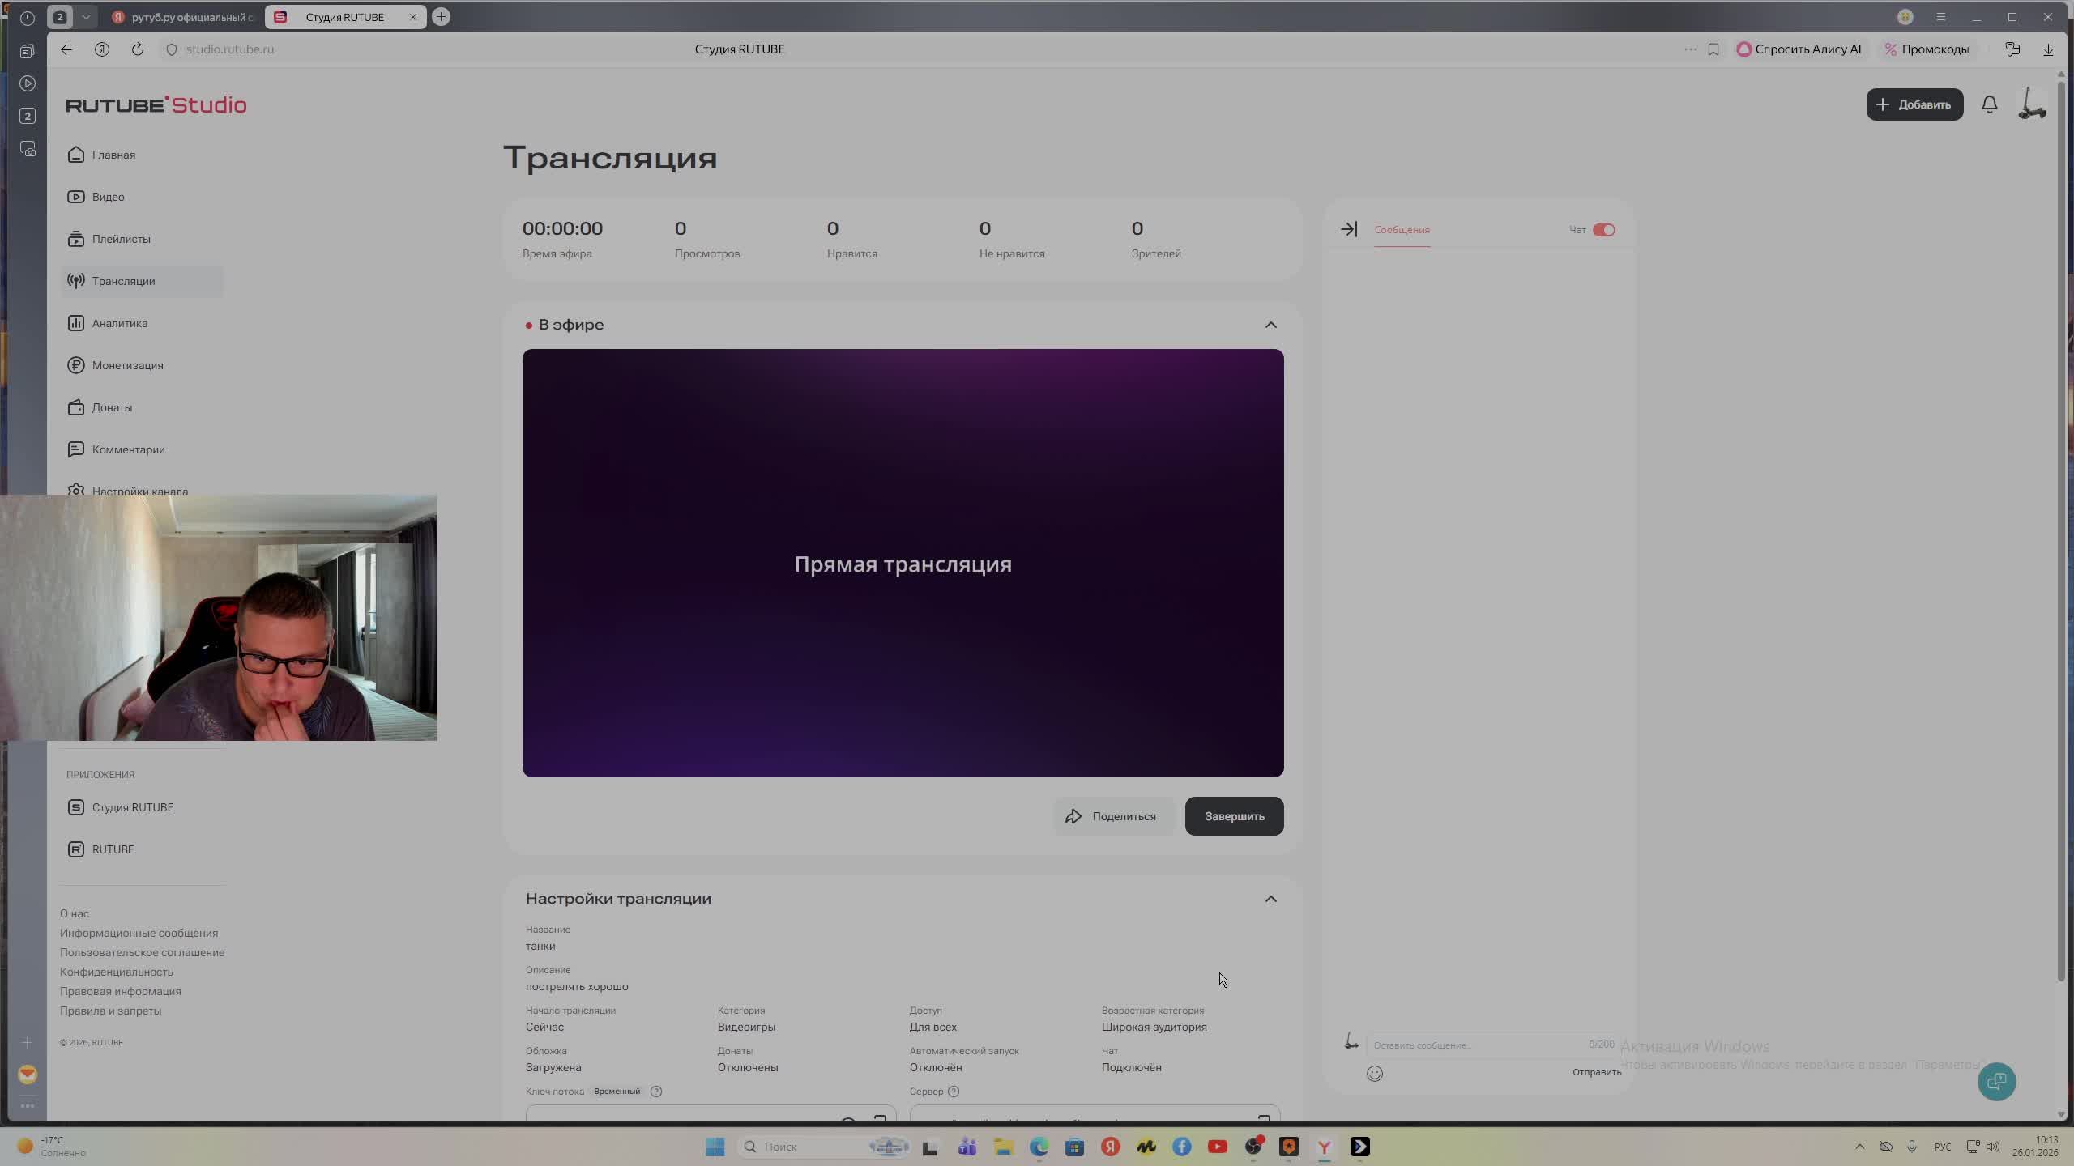This screenshot has width=2074, height=1166.
Task: Open the emoji picker in chat
Action: click(x=1375, y=1074)
